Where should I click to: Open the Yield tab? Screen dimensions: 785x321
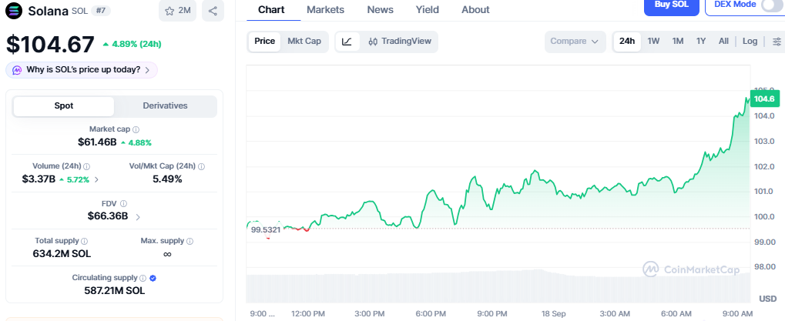428,10
